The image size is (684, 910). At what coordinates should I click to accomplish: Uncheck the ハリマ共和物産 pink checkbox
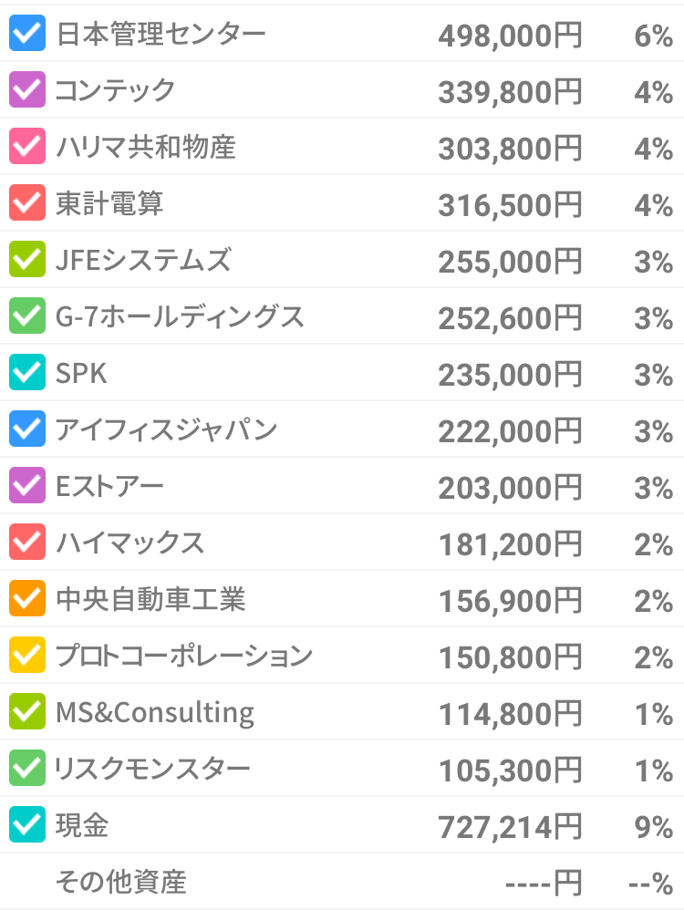point(27,146)
